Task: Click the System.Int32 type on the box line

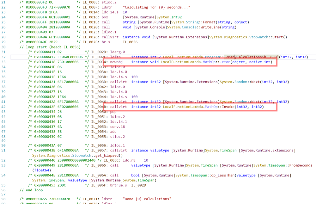Action: tap(169, 17)
